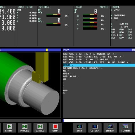Click the G96 modal code
This screenshot has height=135, width=135.
tap(122, 32)
